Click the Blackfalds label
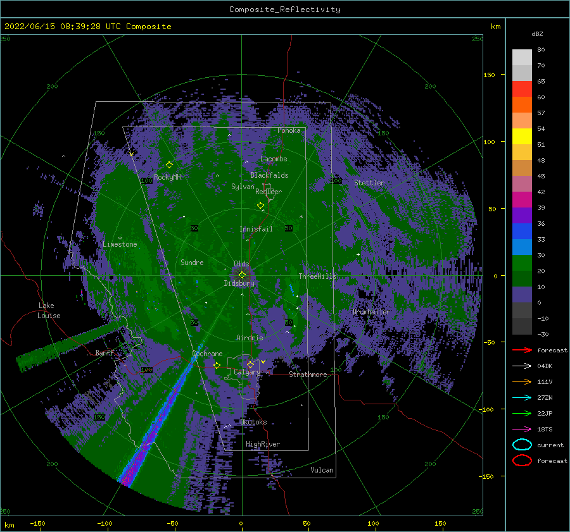The height and width of the screenshot is (532, 570). click(x=269, y=175)
